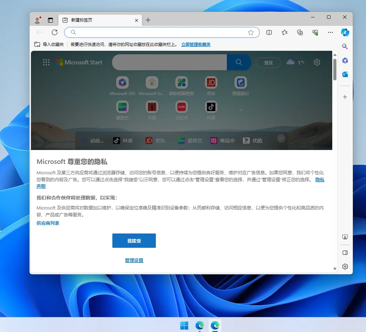
Task: Open the 京东 quick link shortcut
Action: pos(211,83)
